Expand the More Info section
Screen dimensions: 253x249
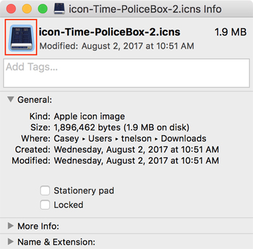pos(11,226)
